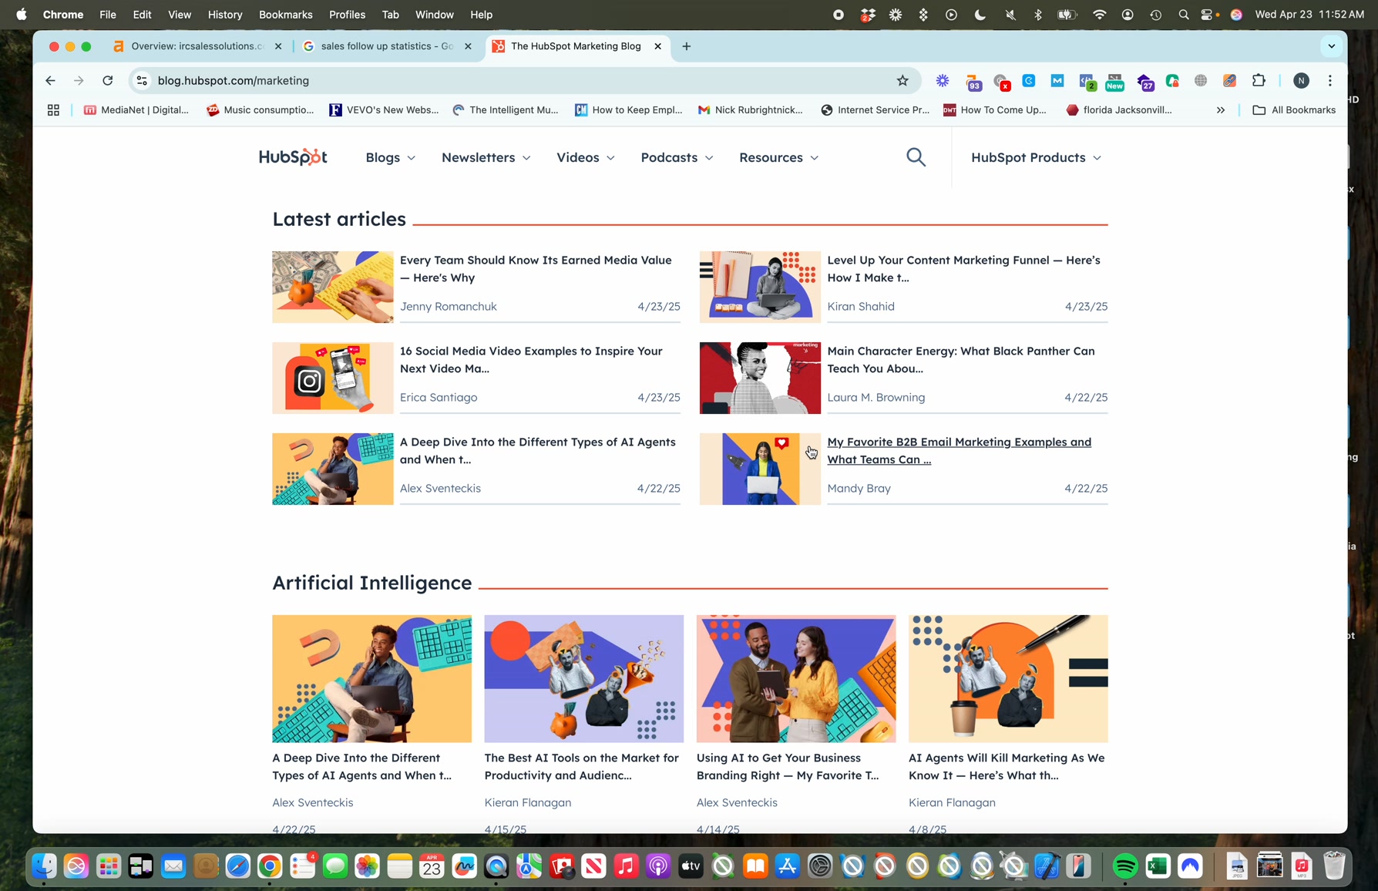Reload the page using the refresh icon
The height and width of the screenshot is (891, 1378).
point(108,81)
